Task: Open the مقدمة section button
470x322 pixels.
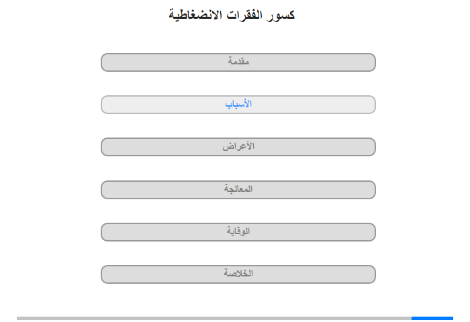Action: point(238,62)
